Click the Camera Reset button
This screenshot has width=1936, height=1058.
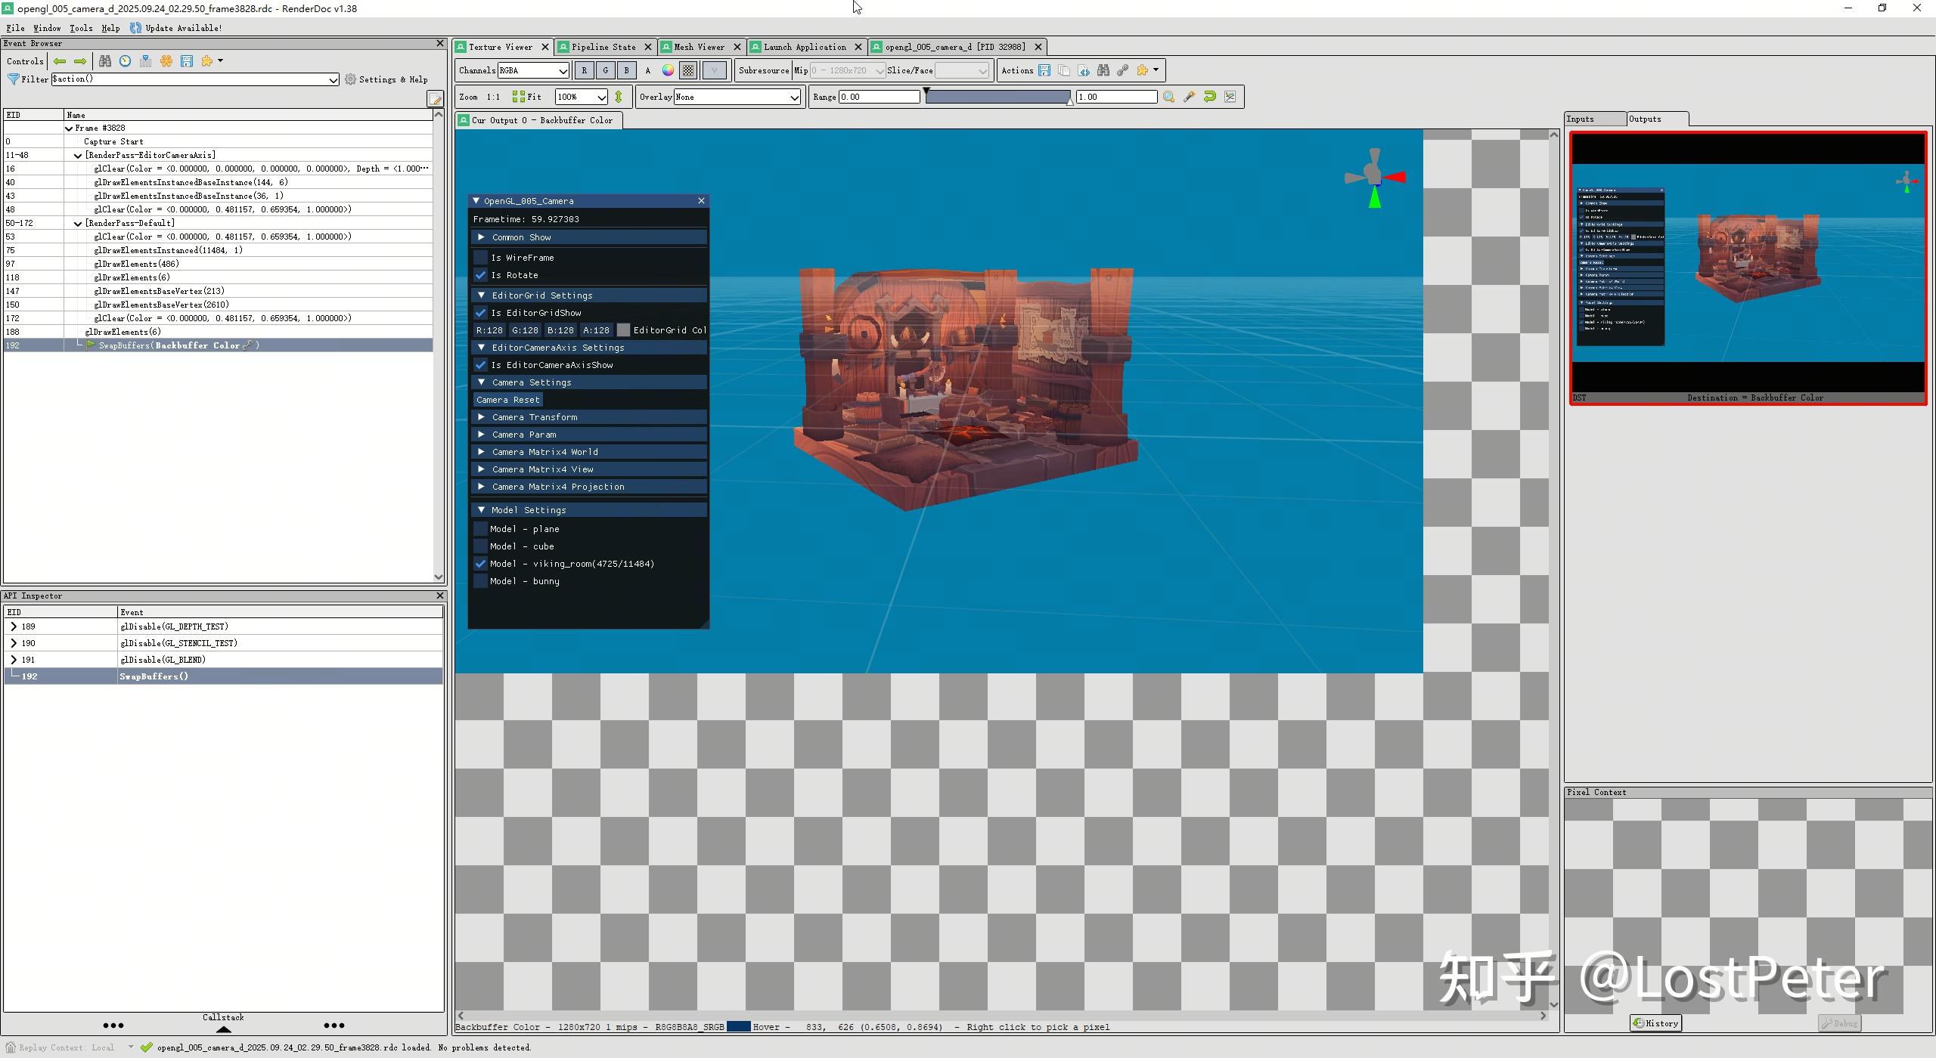pyautogui.click(x=508, y=399)
